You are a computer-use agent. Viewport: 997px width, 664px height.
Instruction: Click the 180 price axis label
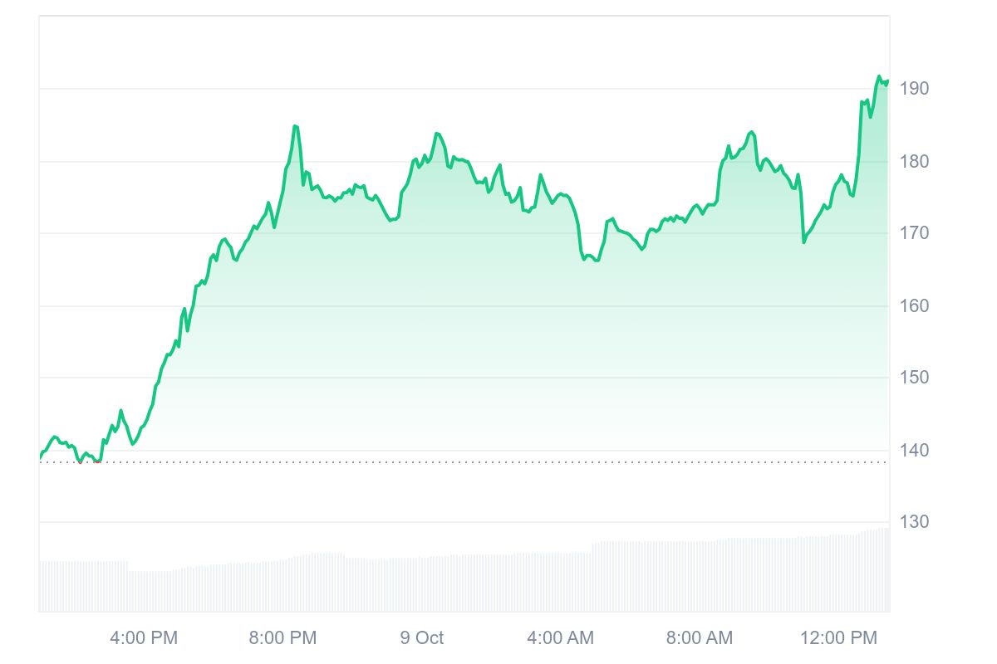click(x=912, y=161)
